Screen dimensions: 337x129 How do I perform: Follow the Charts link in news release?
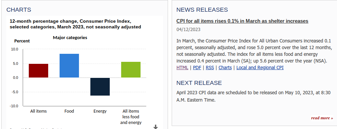(225, 68)
